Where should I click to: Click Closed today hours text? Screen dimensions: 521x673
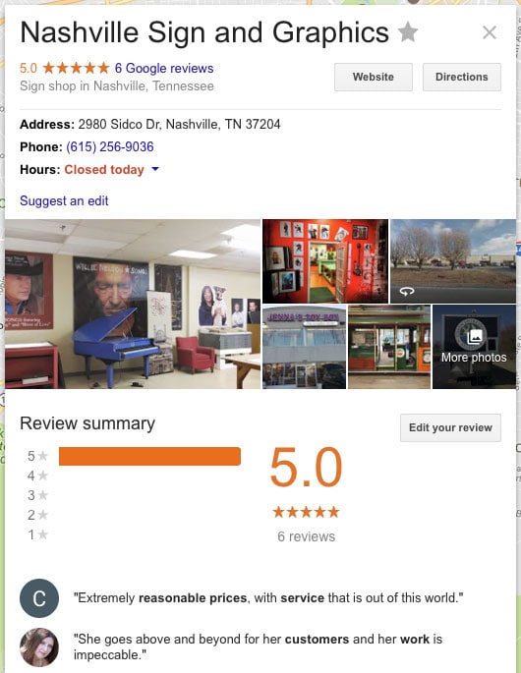coord(104,170)
